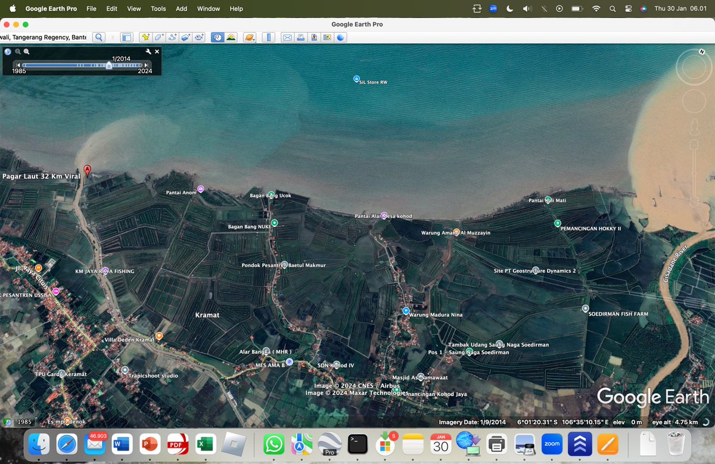Click the SOEDIRMAN FISH FARM marker
The height and width of the screenshot is (464, 715).
[585, 308]
